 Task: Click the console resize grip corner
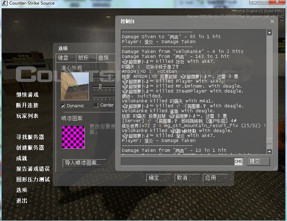coord(275,168)
